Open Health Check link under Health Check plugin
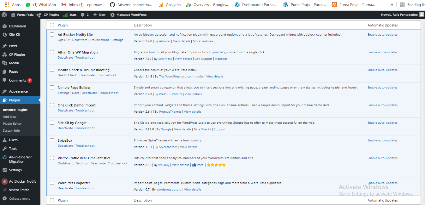 (x=67, y=75)
